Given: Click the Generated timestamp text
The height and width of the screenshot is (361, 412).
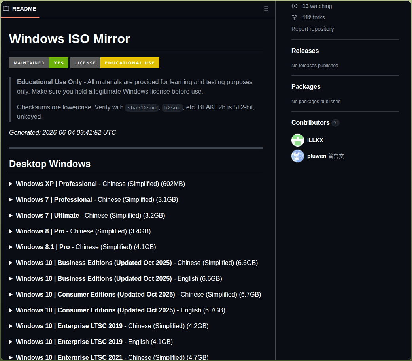Looking at the screenshot, I should pyautogui.click(x=62, y=132).
